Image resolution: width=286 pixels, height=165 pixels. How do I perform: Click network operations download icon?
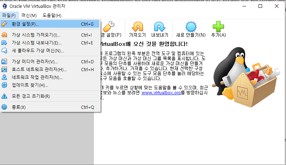pyautogui.click(x=4, y=77)
